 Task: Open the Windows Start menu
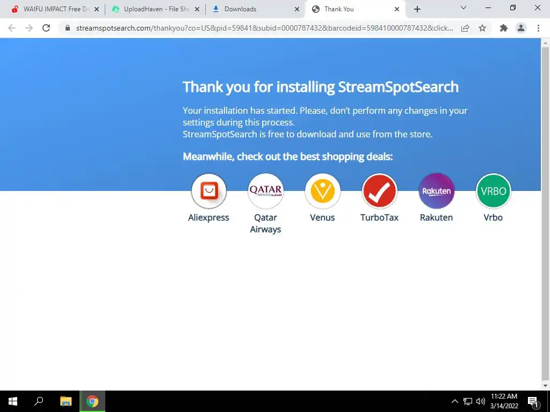coord(13,401)
